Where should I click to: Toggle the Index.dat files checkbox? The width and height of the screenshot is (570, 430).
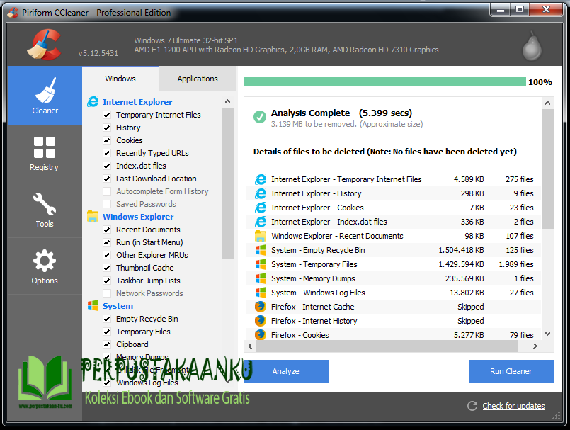107,166
